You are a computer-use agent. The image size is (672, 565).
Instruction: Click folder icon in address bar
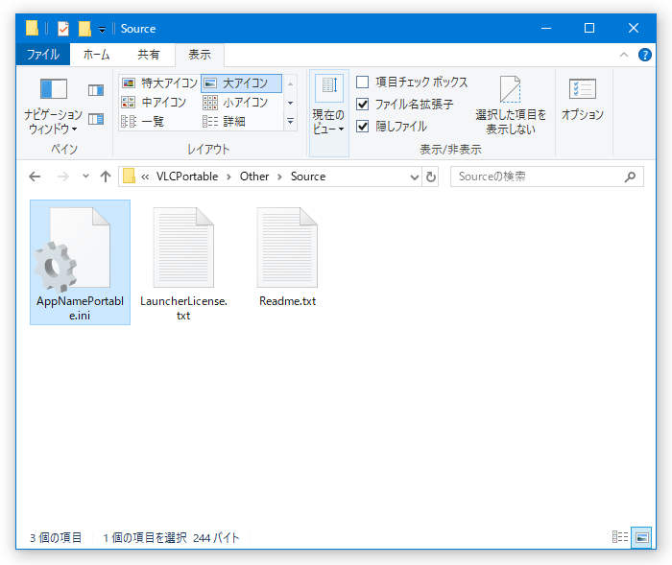[x=129, y=177]
